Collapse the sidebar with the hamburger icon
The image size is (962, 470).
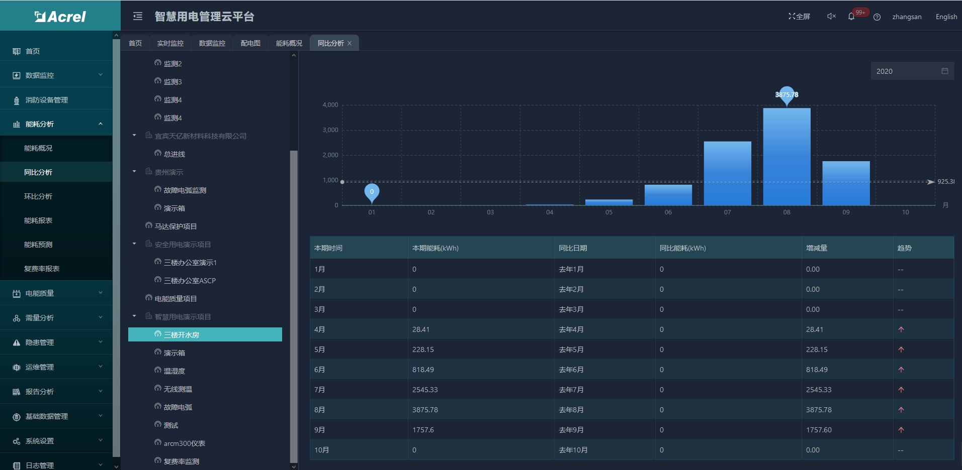[138, 17]
